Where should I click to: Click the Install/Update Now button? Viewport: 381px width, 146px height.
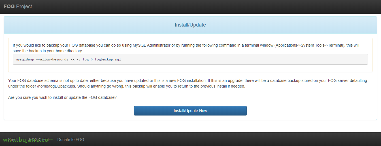coord(190,111)
